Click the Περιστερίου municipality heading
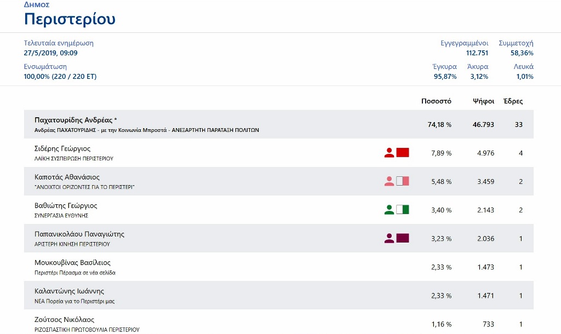The image size is (561, 334). 70,19
